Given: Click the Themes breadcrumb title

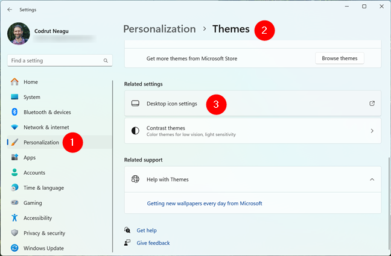Looking at the screenshot, I should 231,29.
